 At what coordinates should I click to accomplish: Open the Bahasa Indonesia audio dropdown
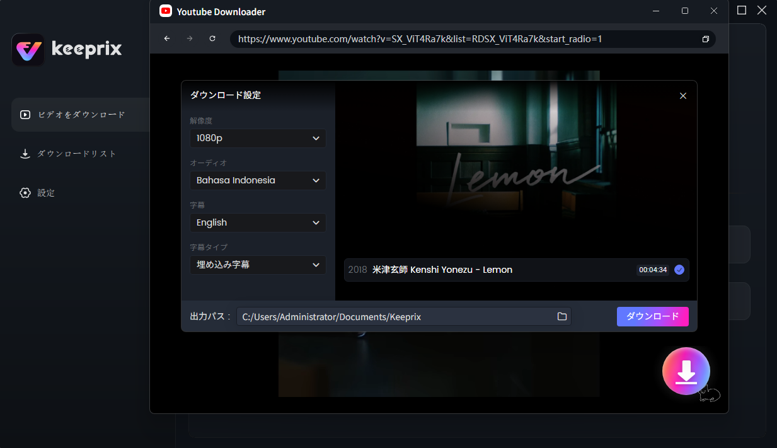(258, 181)
